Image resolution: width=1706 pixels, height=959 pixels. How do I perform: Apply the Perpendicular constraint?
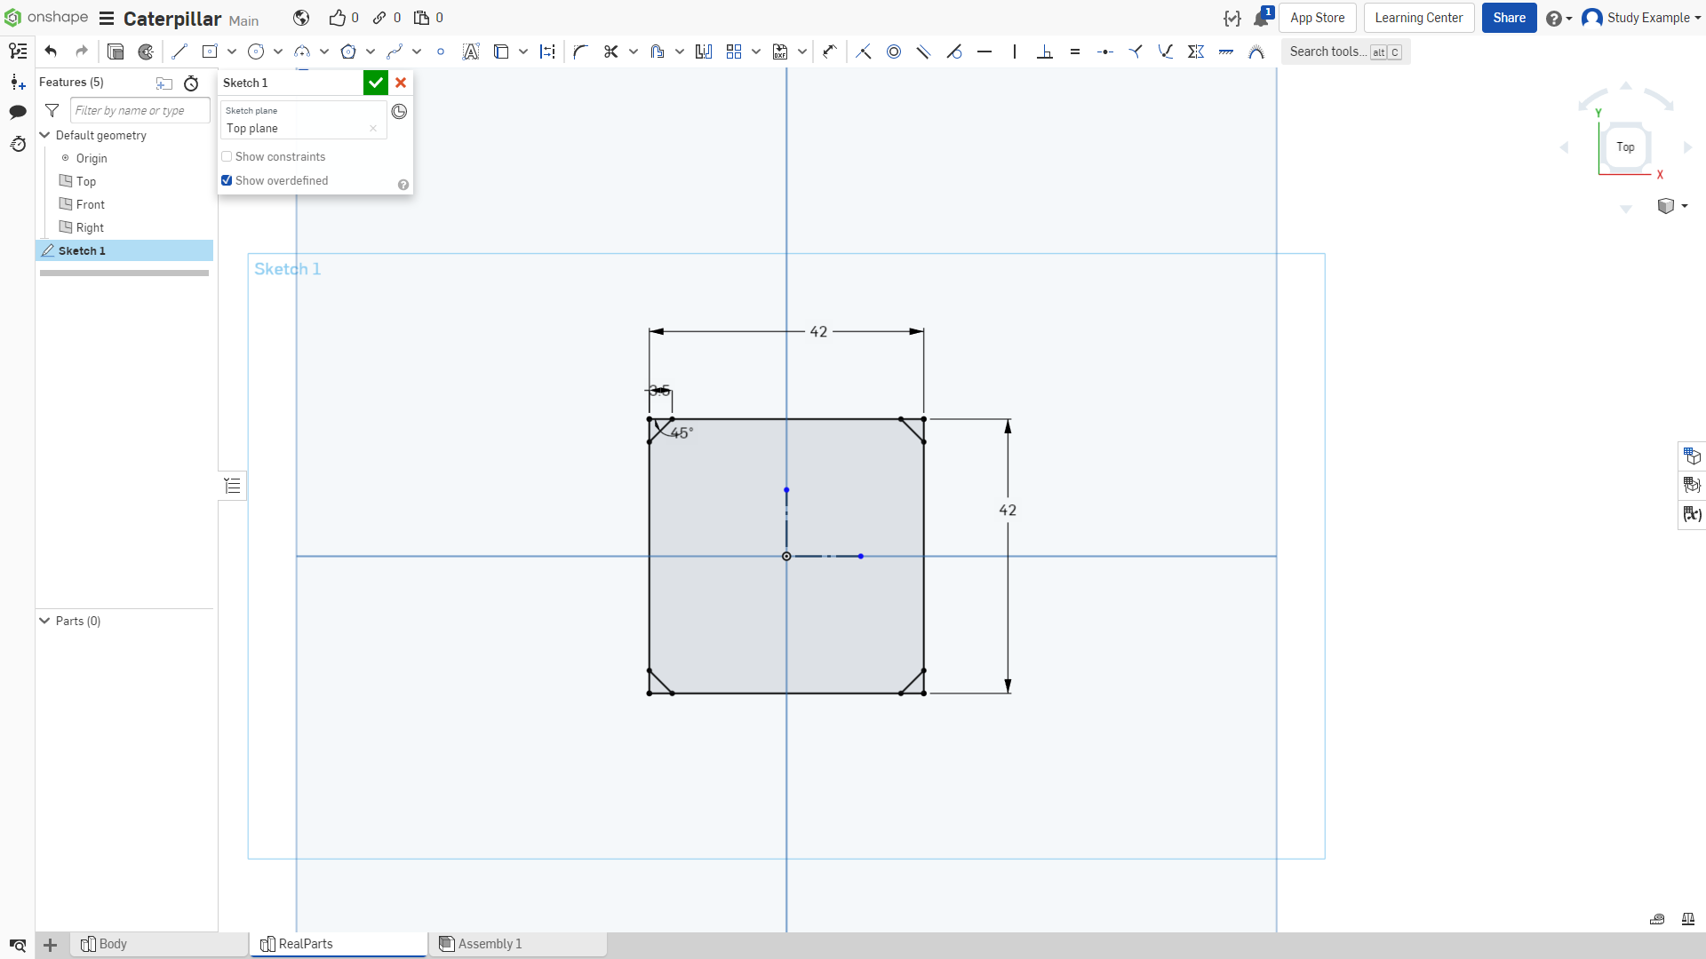pyautogui.click(x=1045, y=52)
